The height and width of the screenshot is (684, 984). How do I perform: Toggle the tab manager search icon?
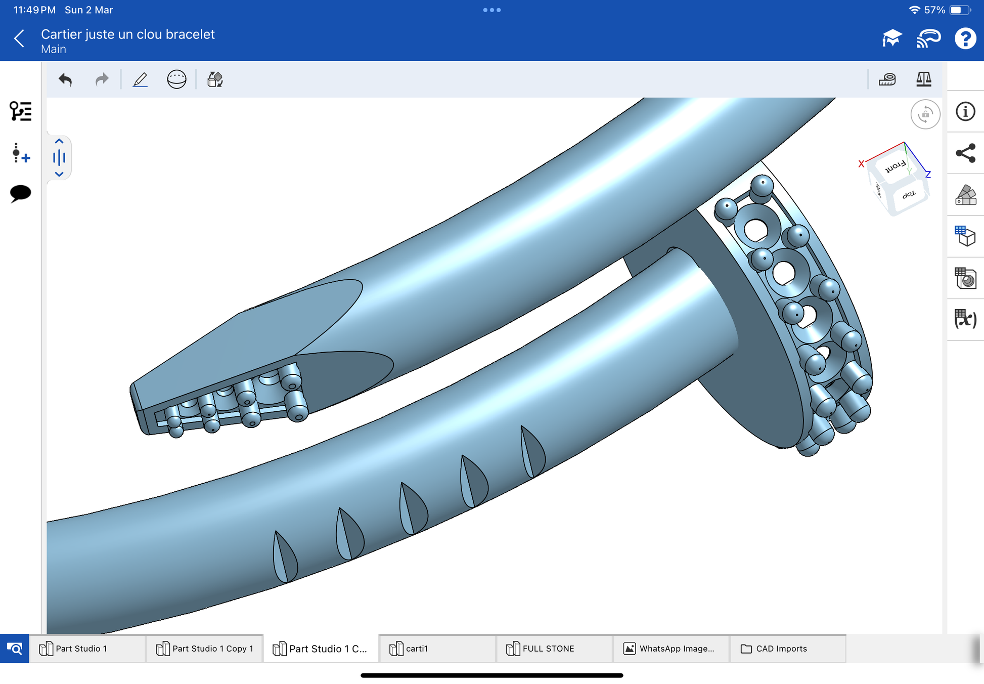click(14, 648)
